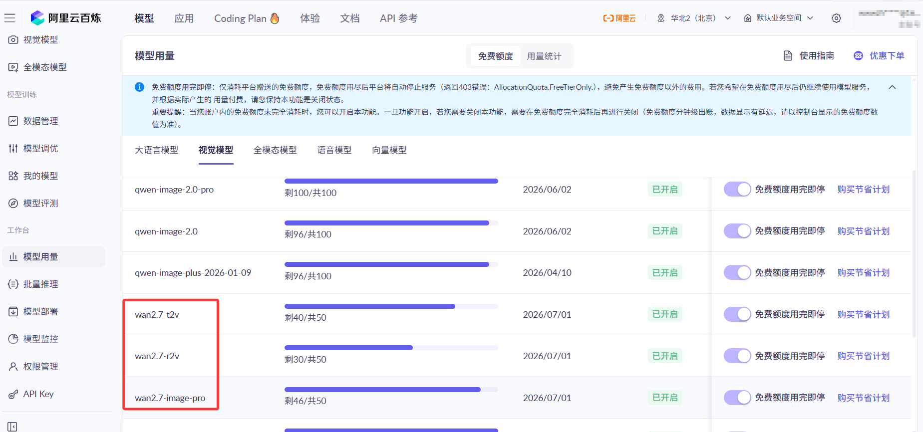Screen dimensions: 923x432
Task: Click the 全模态模型 sidebar icon
Action: point(13,67)
